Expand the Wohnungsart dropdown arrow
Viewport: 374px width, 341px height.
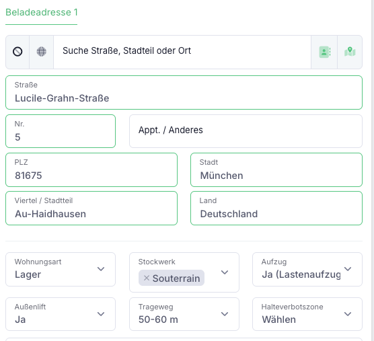pyautogui.click(x=101, y=269)
